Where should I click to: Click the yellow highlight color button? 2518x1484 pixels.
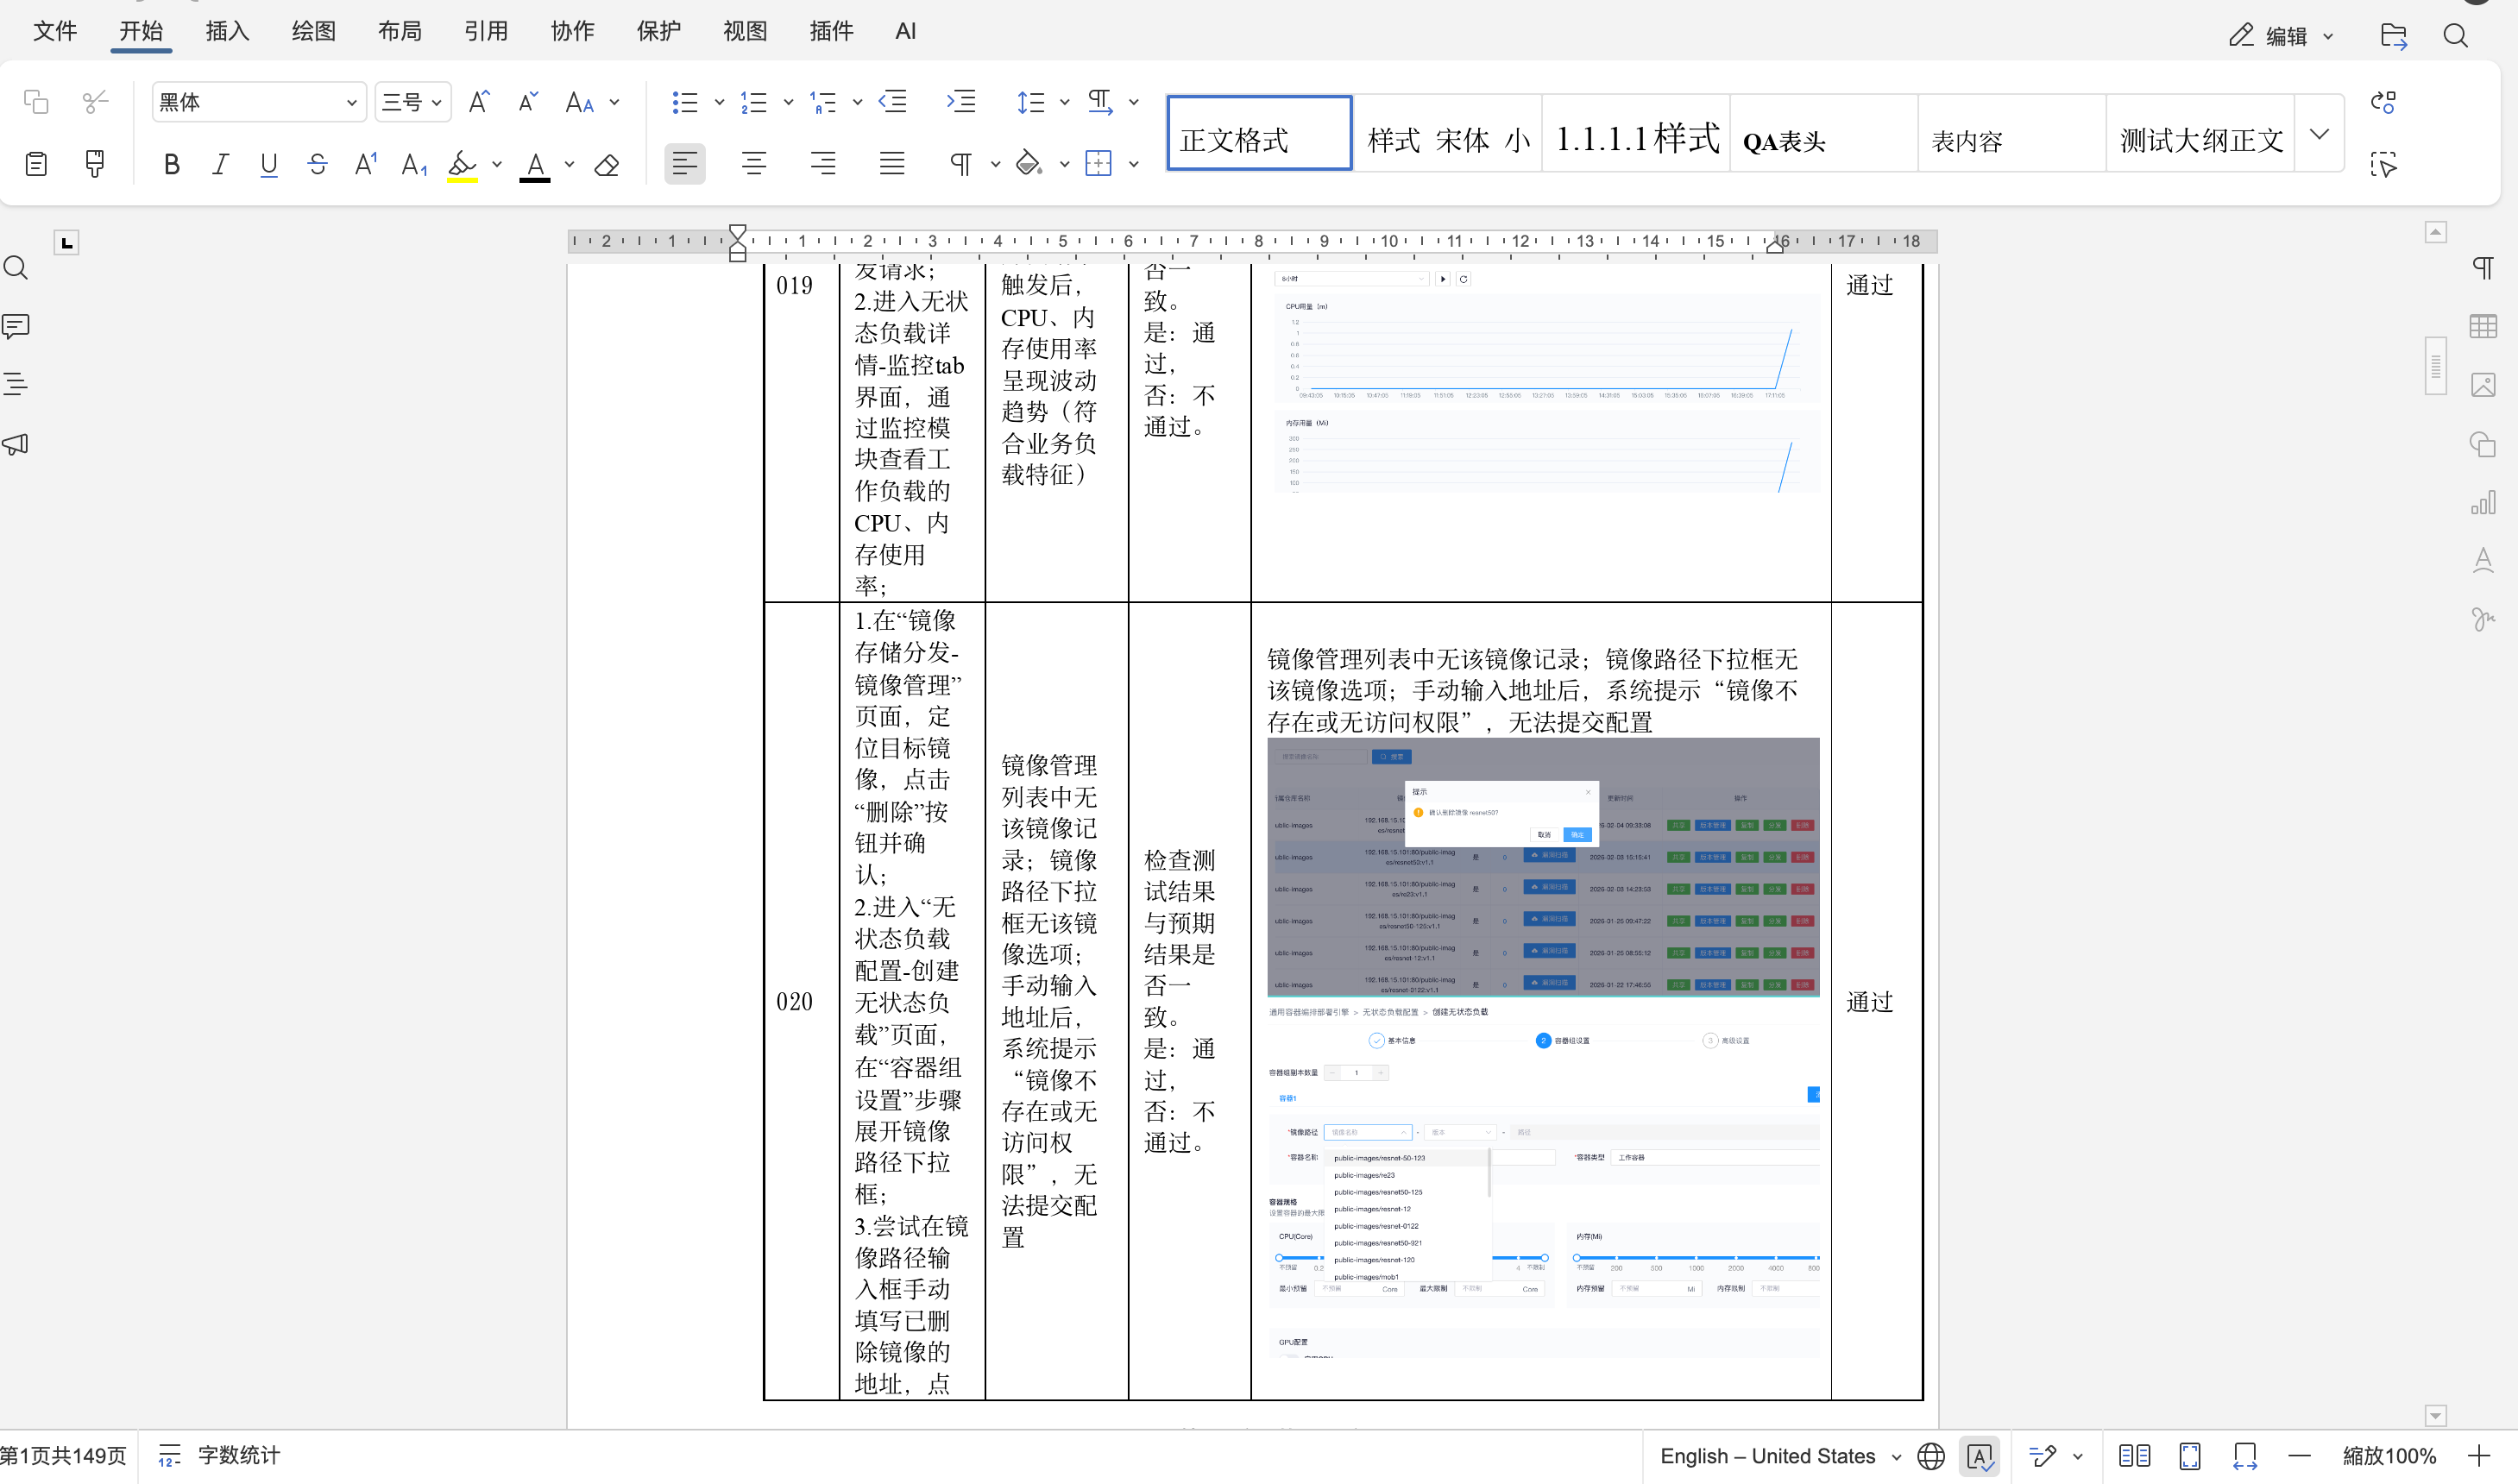461,164
